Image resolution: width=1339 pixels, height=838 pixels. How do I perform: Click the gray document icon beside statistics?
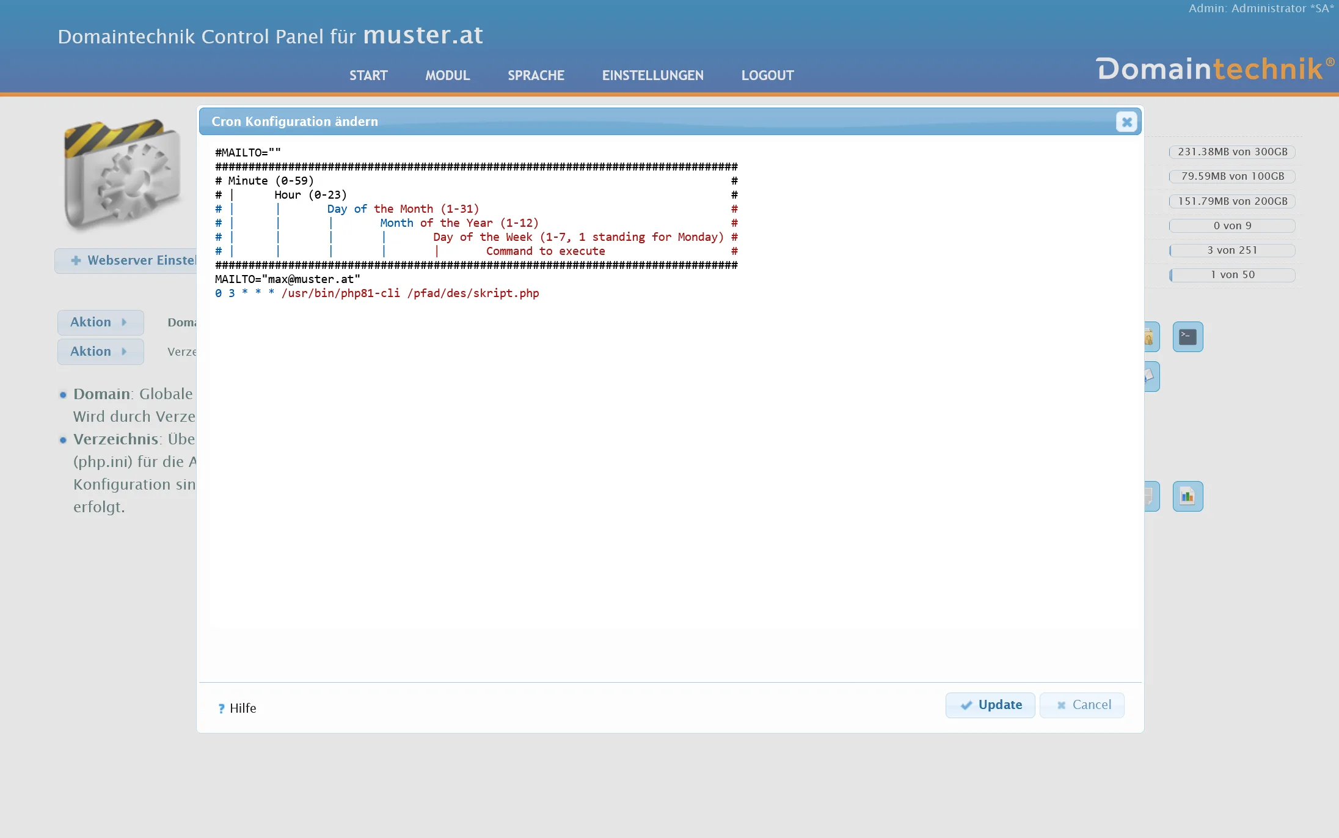coord(1151,496)
